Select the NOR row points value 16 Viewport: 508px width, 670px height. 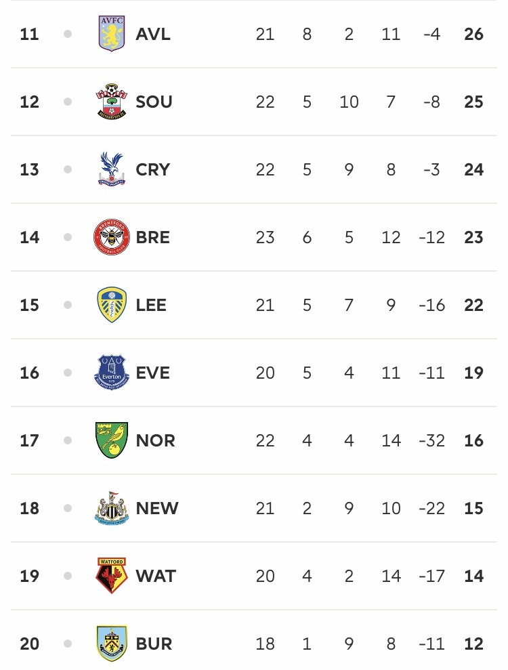pos(474,440)
